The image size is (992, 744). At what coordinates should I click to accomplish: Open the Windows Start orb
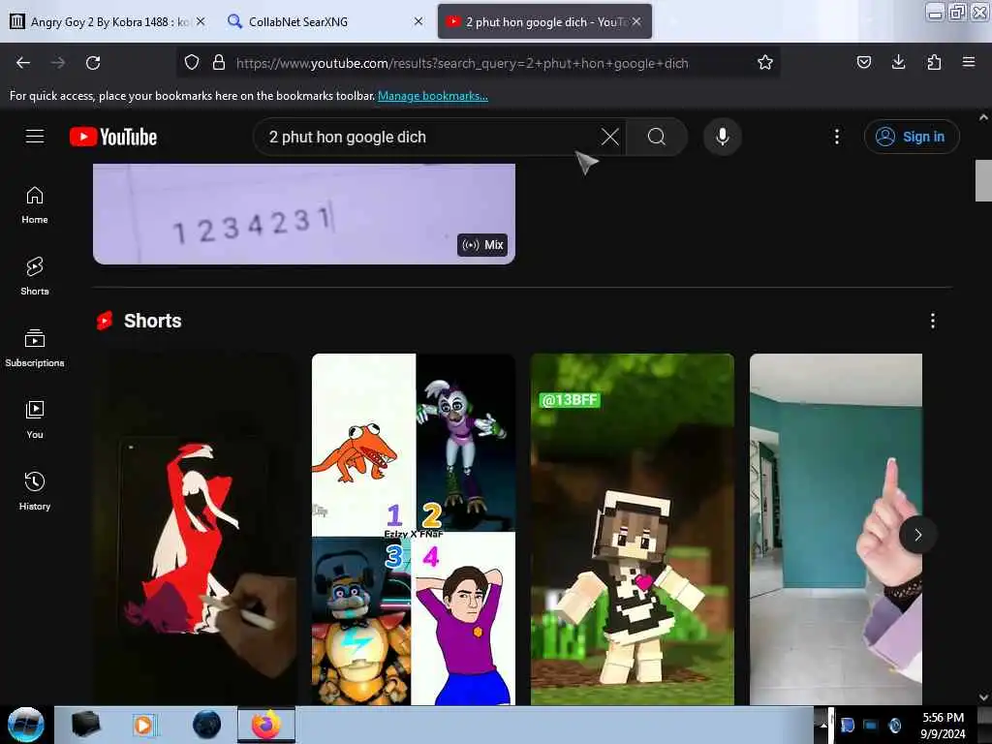tap(26, 725)
